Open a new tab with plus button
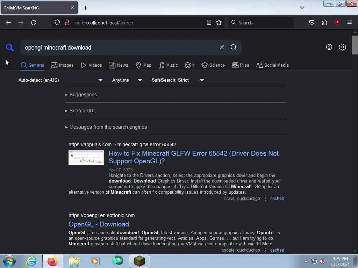Image resolution: width=358 pixels, height=268 pixels. [x=85, y=8]
